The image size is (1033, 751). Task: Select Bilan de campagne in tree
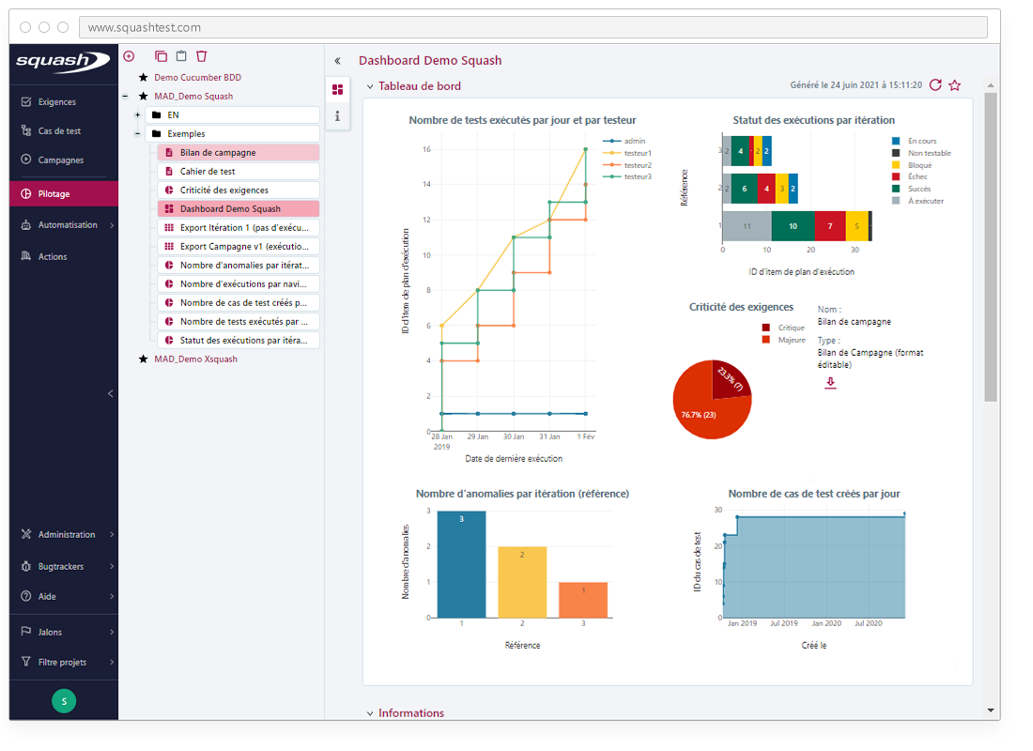239,153
